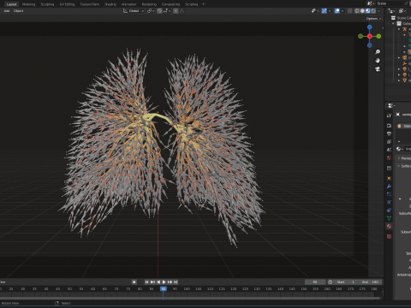
Task: Open the Object Constraints properties tab
Action: (389, 210)
